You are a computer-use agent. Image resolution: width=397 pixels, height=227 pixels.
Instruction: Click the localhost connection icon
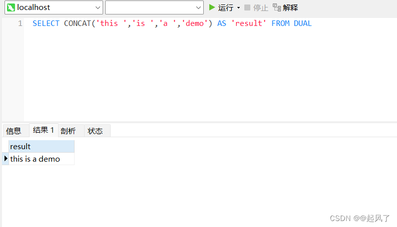click(x=11, y=7)
